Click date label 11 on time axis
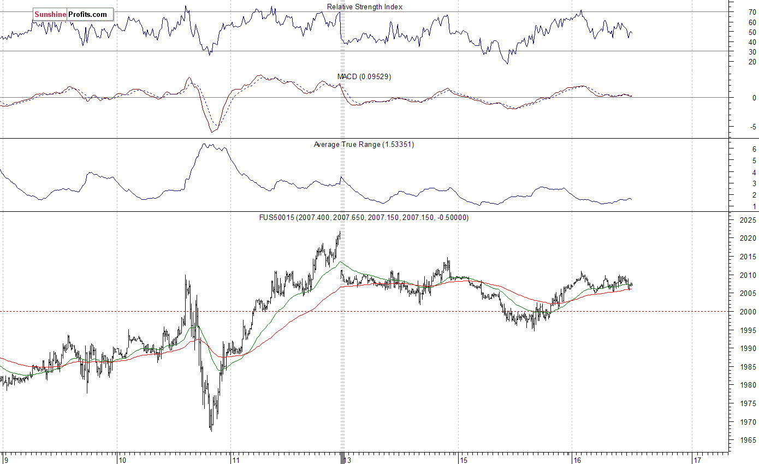Screen dimensions: 759x464 (235, 460)
